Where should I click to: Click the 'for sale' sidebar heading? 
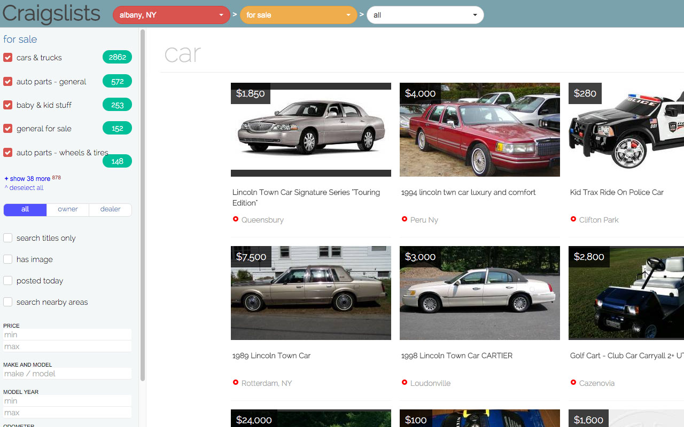tap(20, 39)
